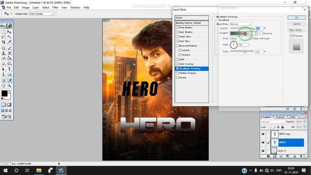
Task: Switch to the Paths tab
Action: tap(293, 117)
